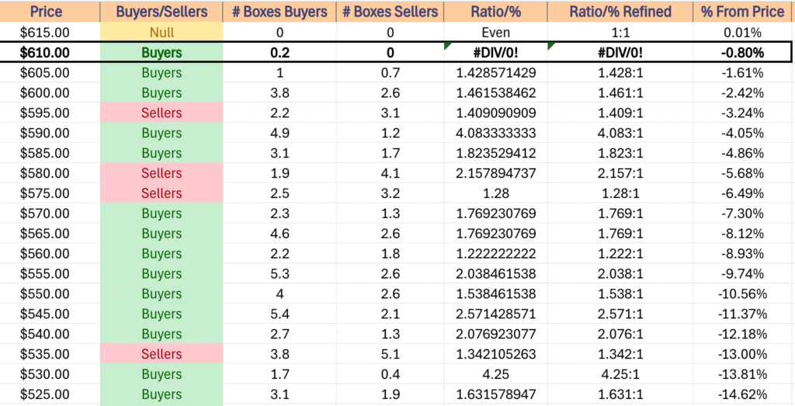The width and height of the screenshot is (795, 406).
Task: Click the -10.56% cell
Action: point(744,294)
